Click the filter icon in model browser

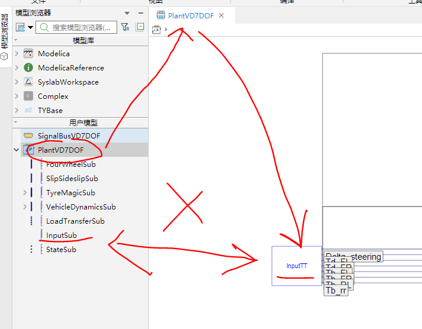click(125, 27)
